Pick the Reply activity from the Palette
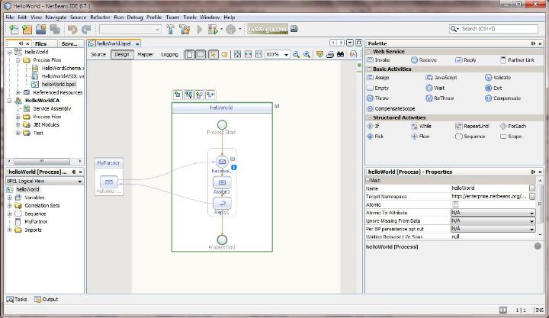Screen dimensions: 549x318 466,60
